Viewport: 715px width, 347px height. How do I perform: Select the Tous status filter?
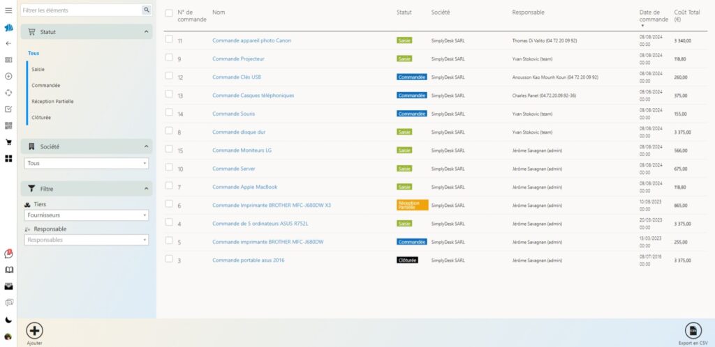34,53
